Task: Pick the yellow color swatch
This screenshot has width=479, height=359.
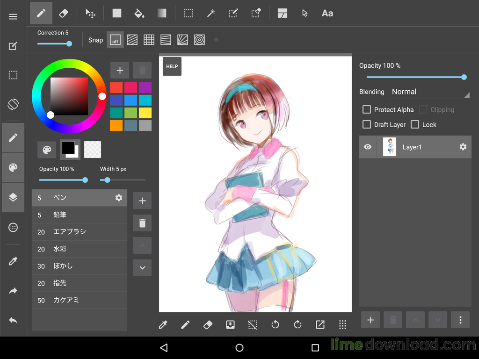Action: 145,113
